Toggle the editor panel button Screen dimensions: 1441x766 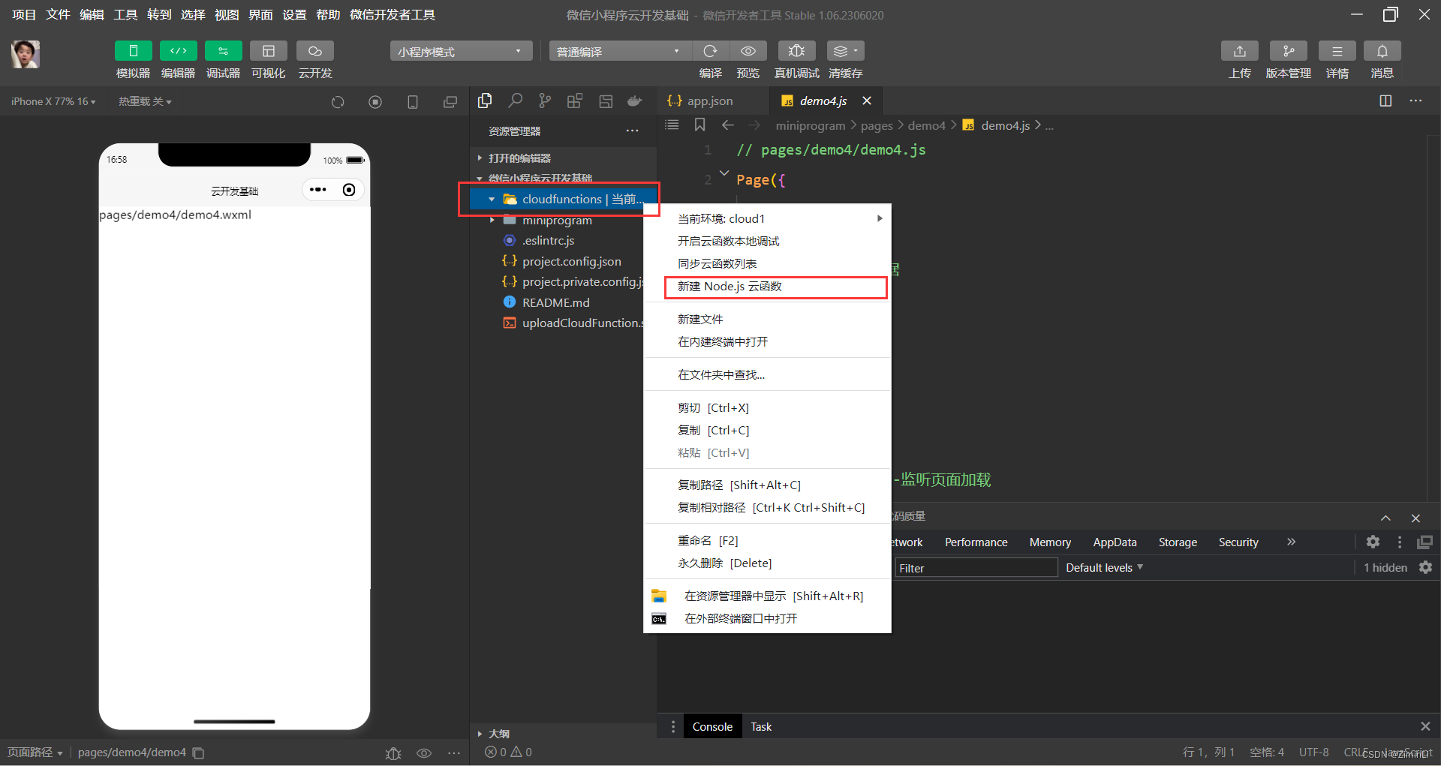(x=178, y=51)
